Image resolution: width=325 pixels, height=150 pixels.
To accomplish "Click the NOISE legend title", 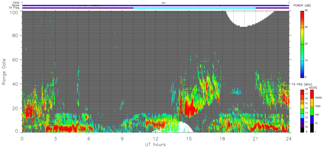I will point(313,87).
